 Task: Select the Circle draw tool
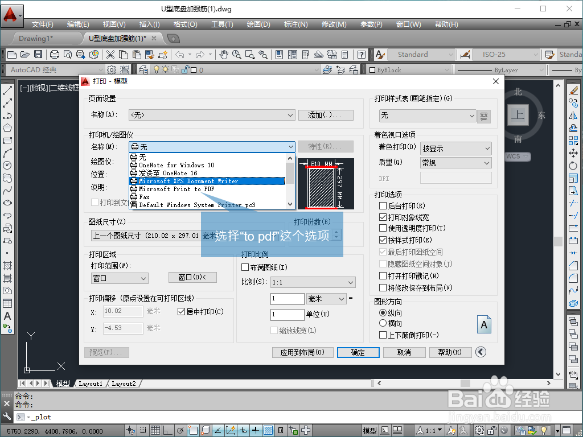(x=7, y=166)
